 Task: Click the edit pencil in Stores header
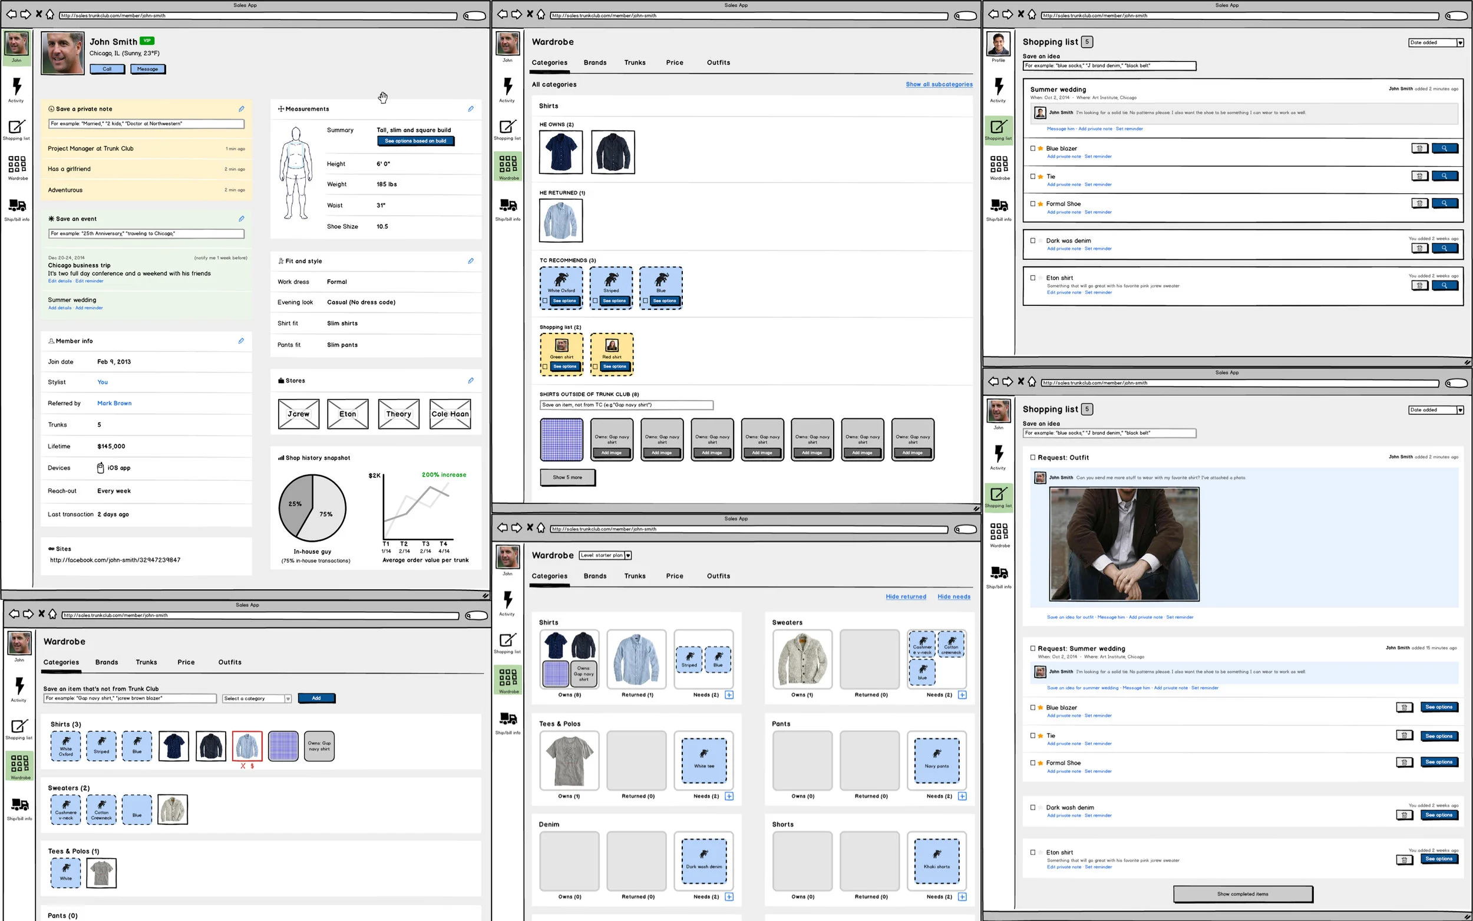[x=471, y=381]
